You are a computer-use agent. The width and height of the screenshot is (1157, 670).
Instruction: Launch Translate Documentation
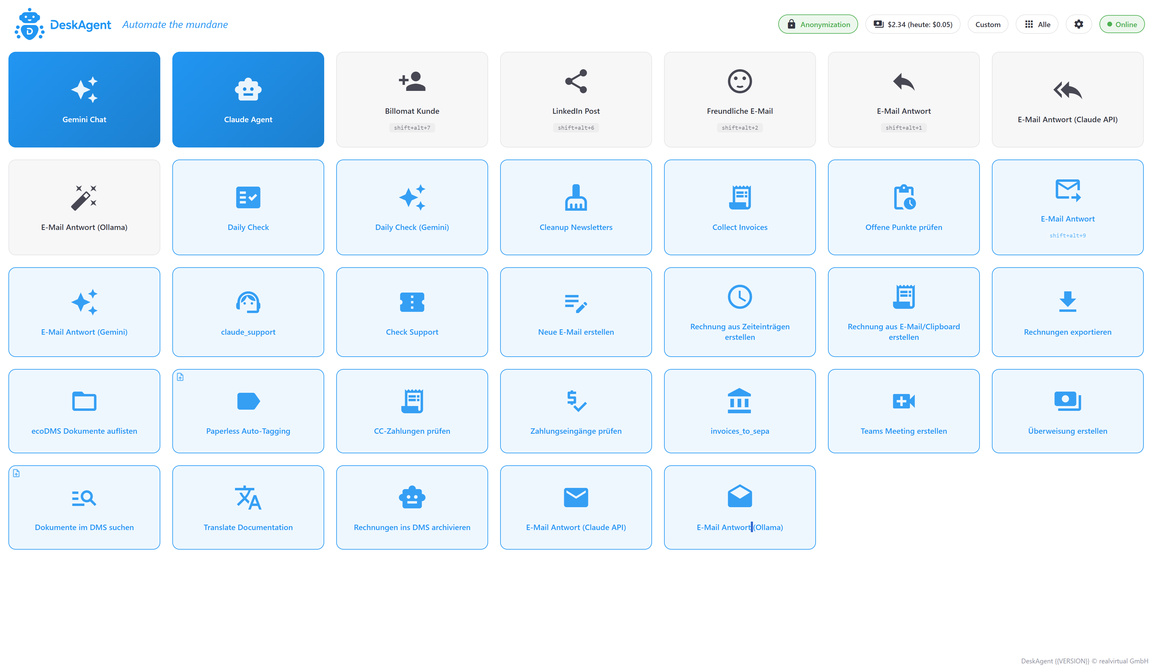coord(248,507)
